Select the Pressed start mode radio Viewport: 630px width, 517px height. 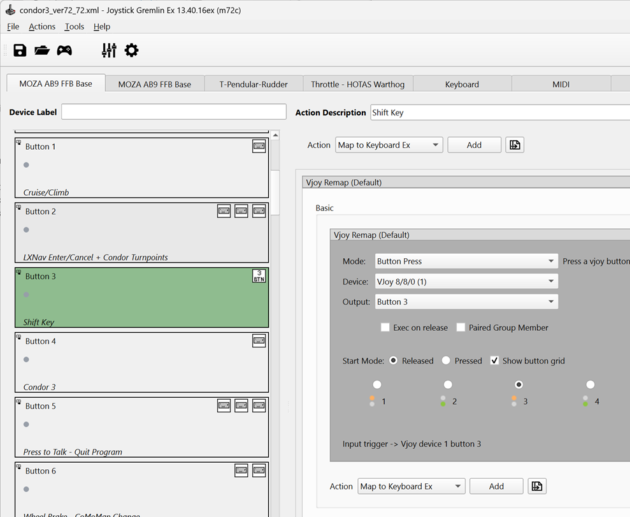446,361
